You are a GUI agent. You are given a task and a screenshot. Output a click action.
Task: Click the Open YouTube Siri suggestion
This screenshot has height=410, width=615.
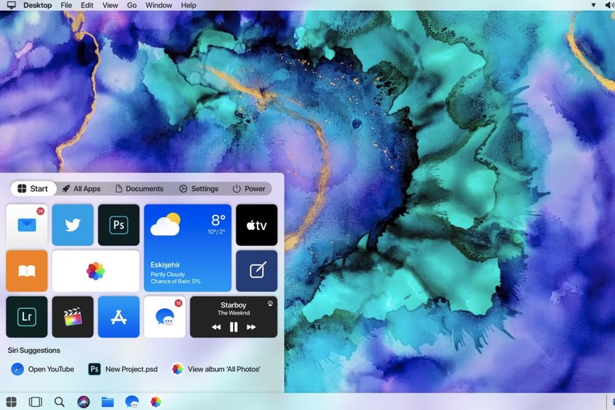(42, 369)
